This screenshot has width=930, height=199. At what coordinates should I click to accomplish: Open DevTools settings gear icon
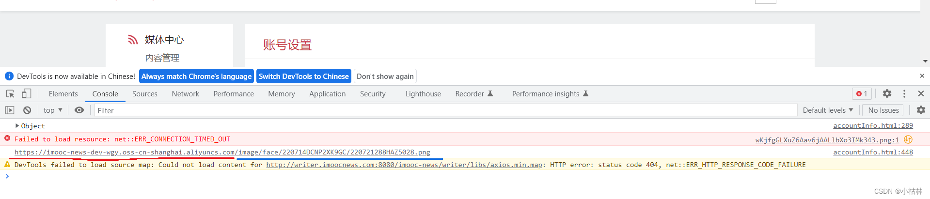click(x=887, y=94)
